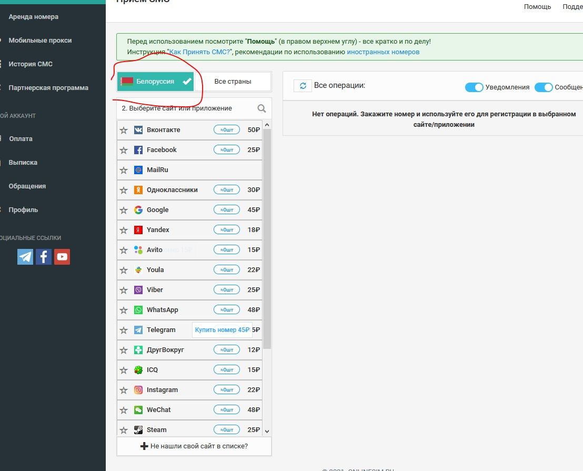
Task: Select the Yandex row name
Action: [x=158, y=230]
